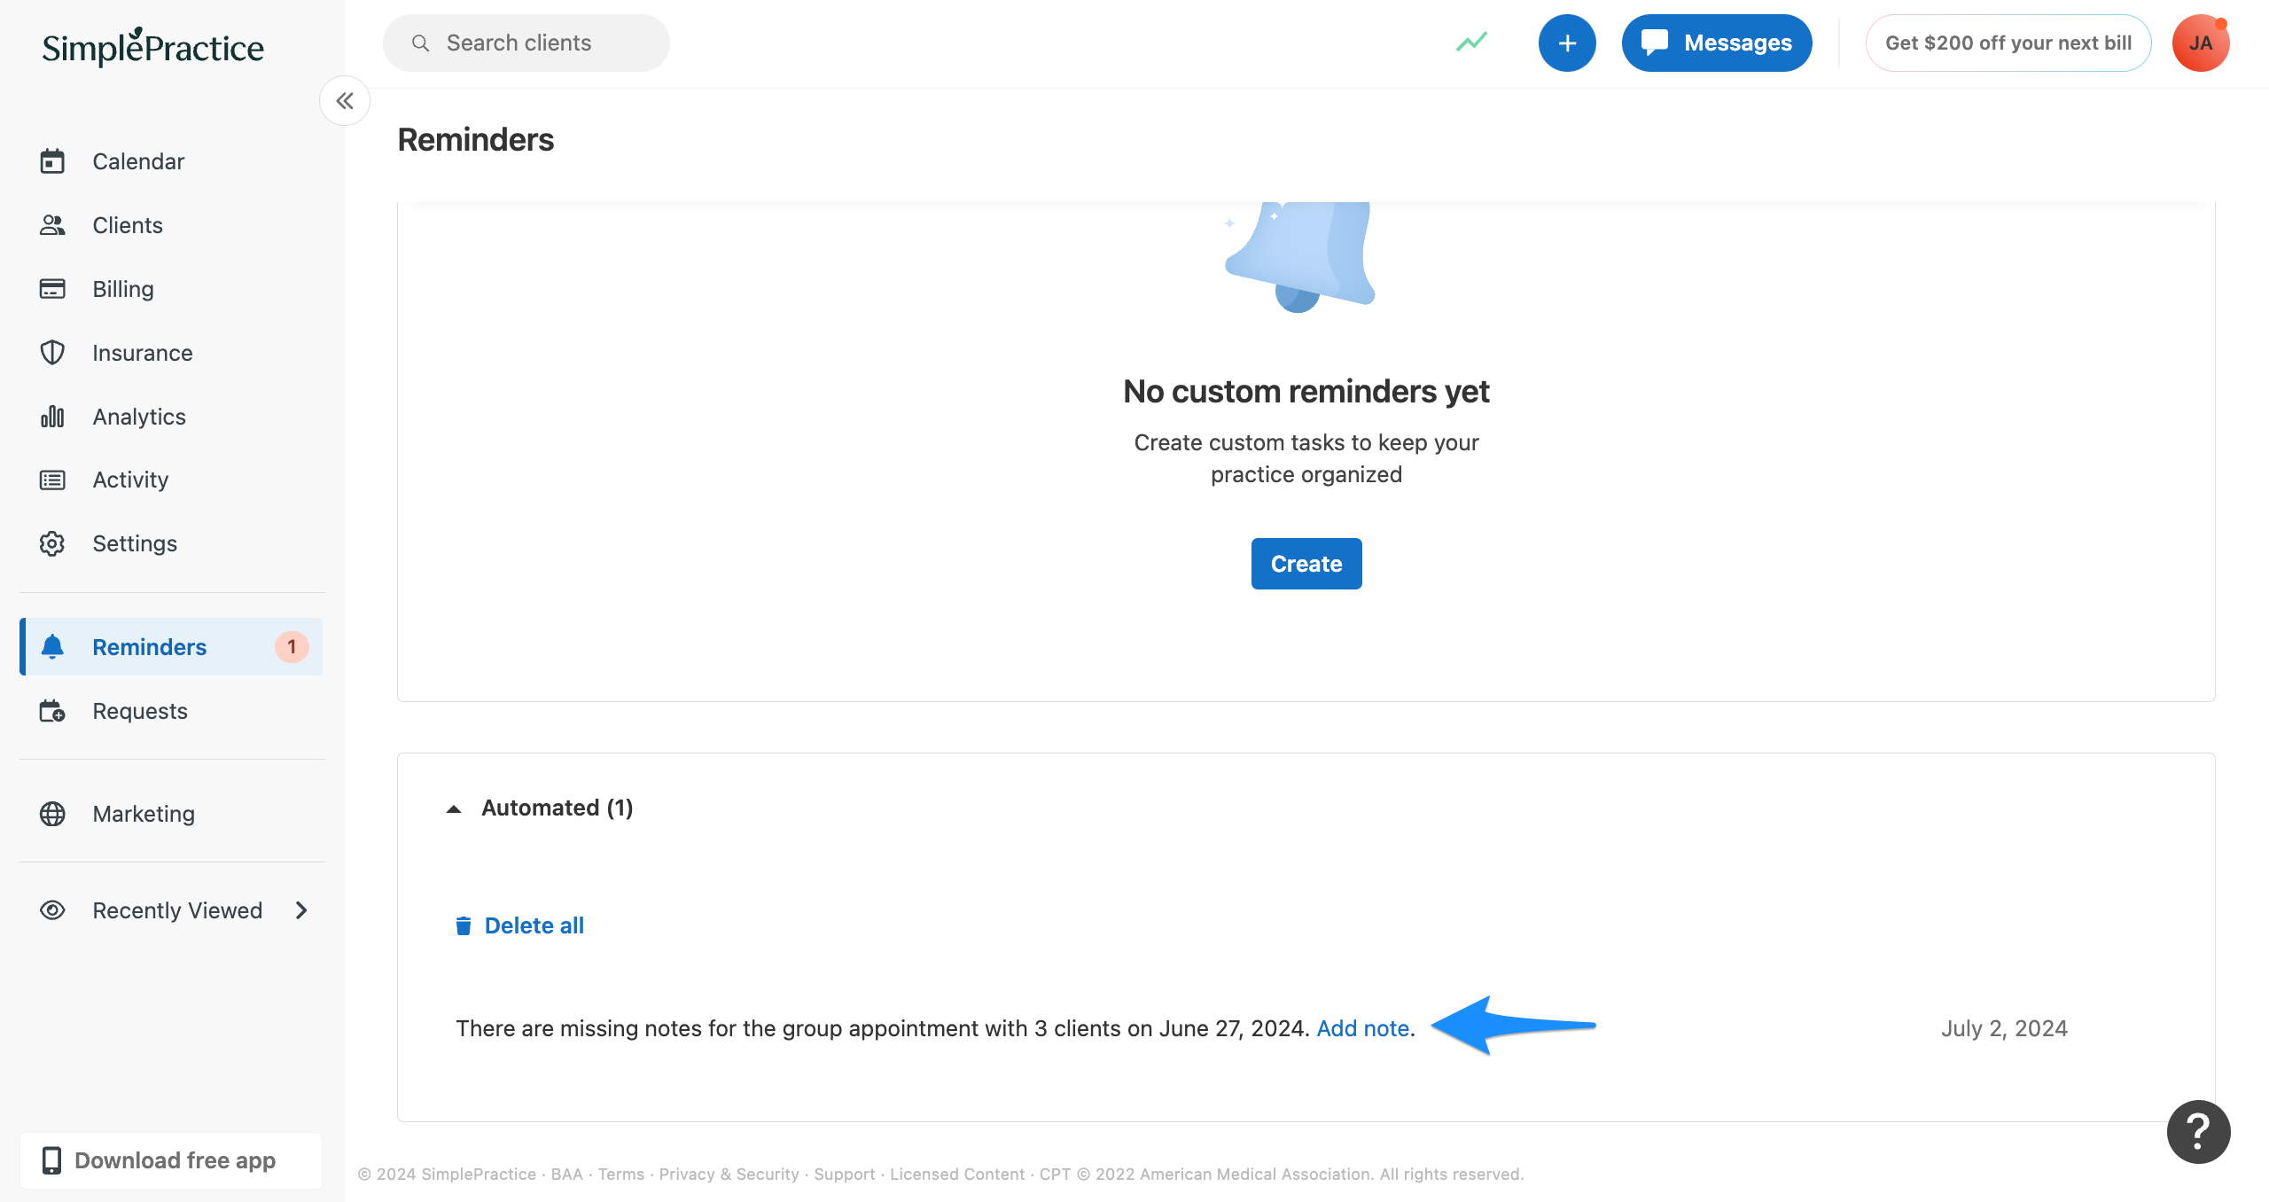The height and width of the screenshot is (1202, 2269).
Task: Click the JA profile avatar
Action: coord(2202,42)
